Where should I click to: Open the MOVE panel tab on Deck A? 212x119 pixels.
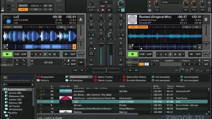pyautogui.click(x=5, y=60)
